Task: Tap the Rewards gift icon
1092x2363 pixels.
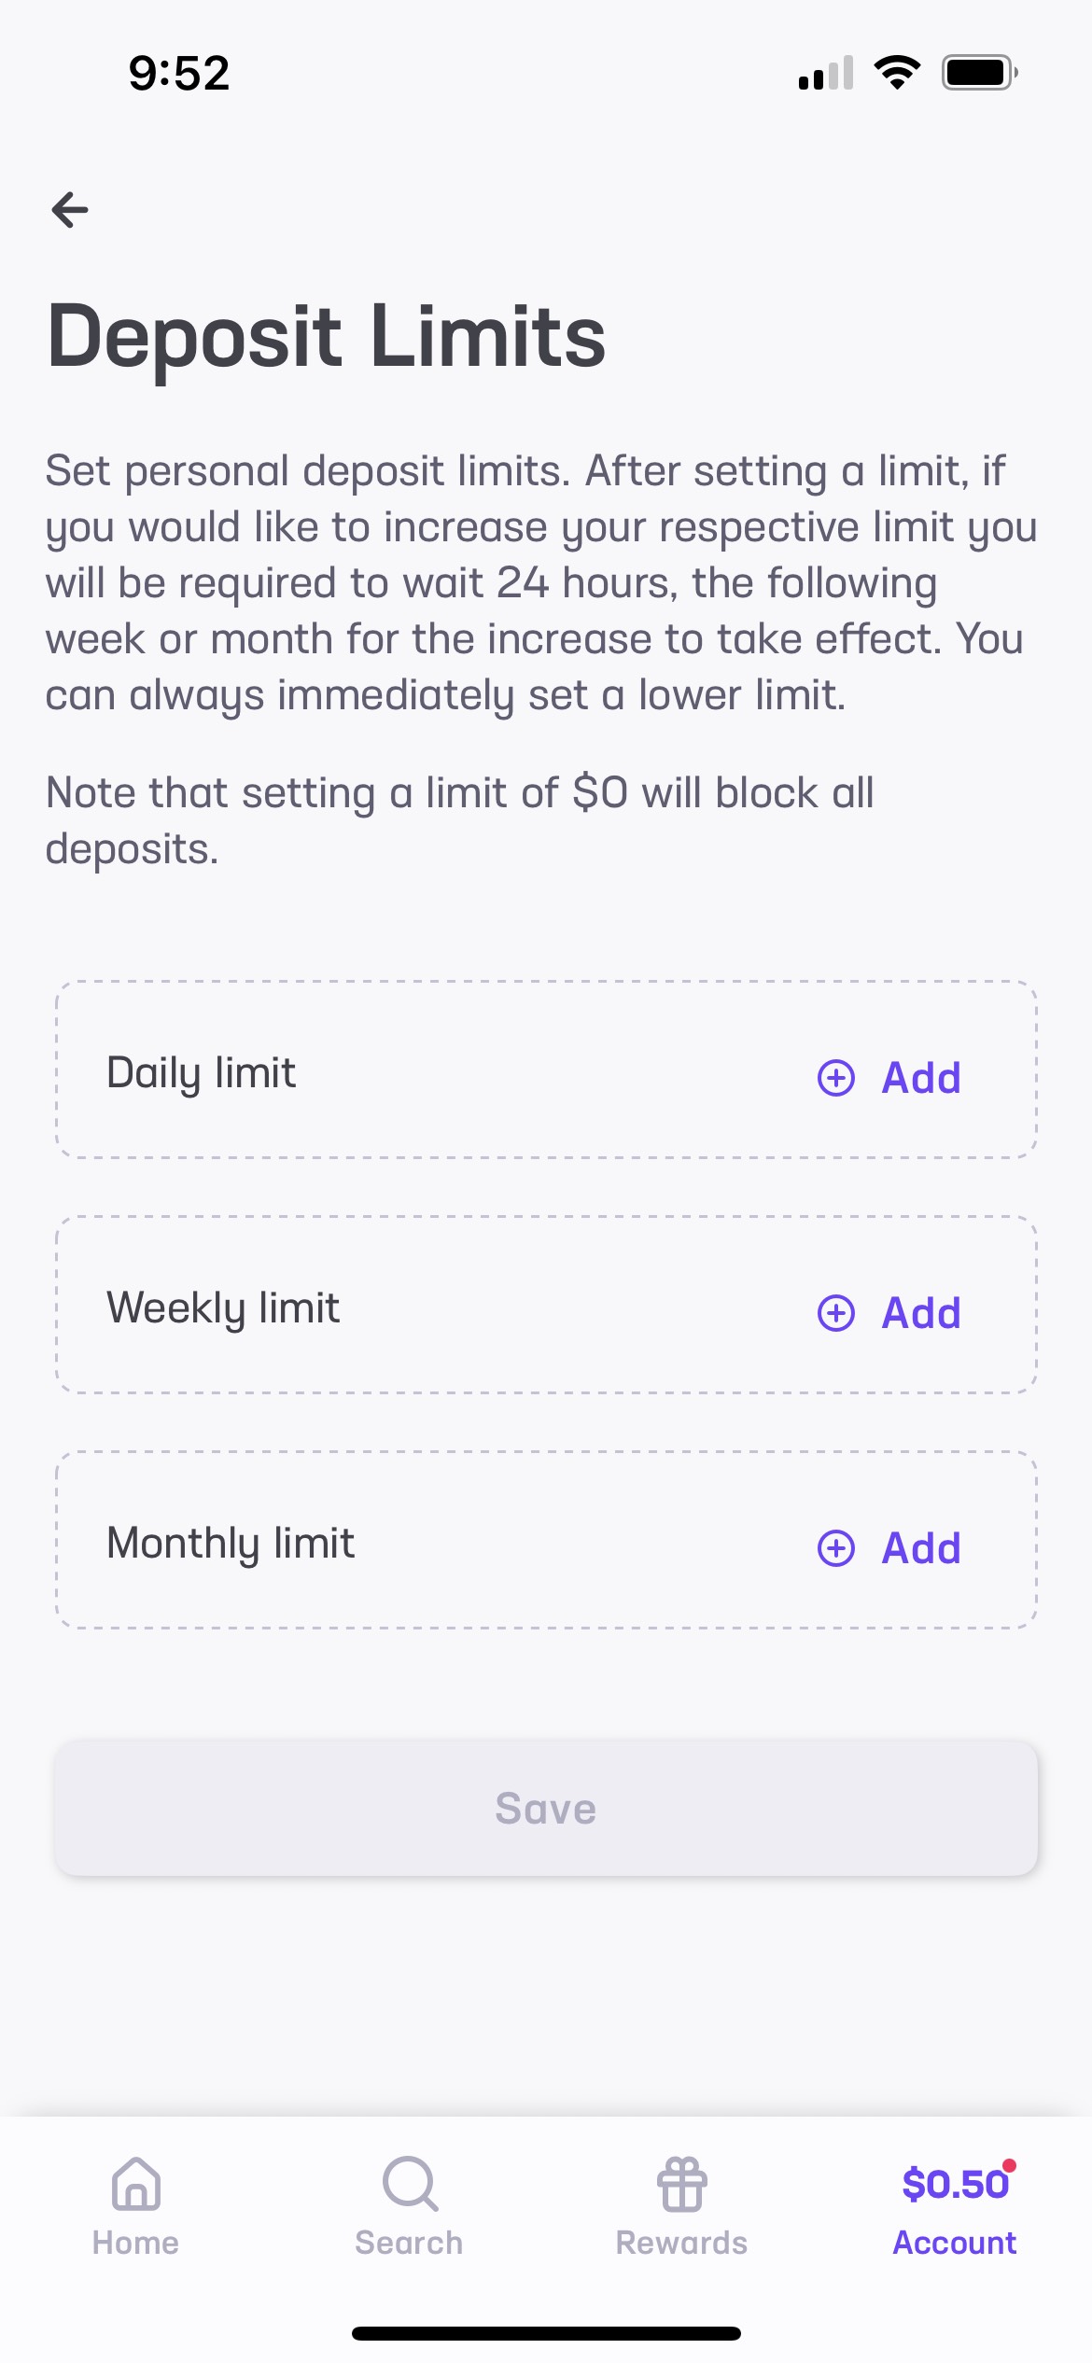Action: (x=682, y=2184)
